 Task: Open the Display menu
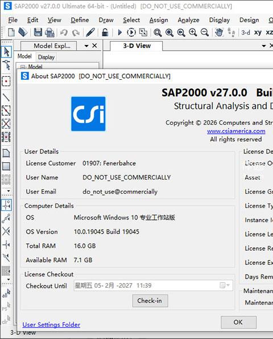(x=220, y=20)
